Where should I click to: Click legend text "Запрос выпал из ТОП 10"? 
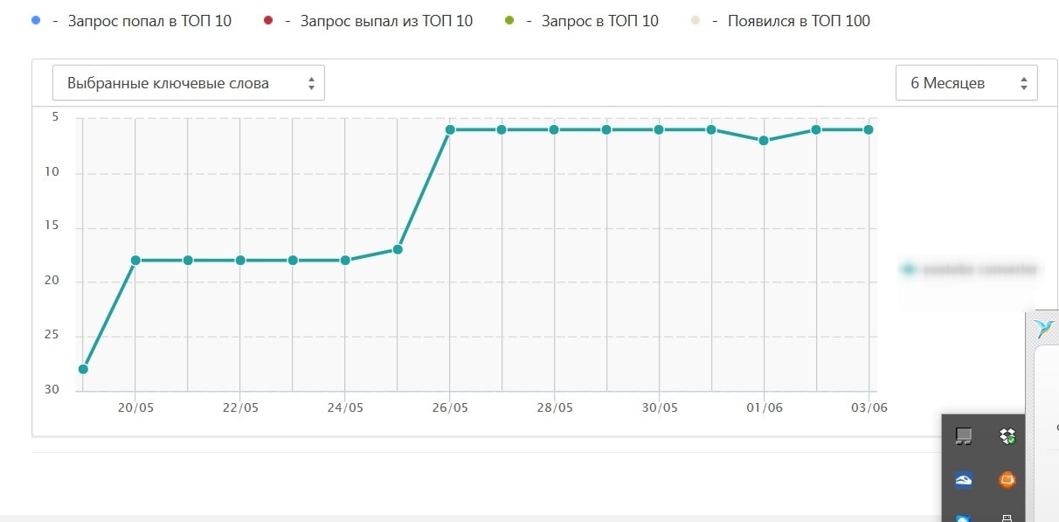pos(386,20)
